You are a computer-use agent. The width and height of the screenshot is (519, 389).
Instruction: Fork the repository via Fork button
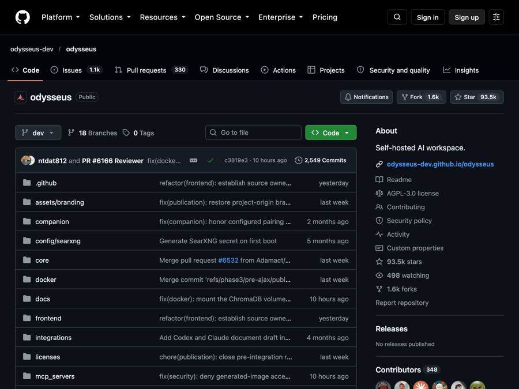422,97
